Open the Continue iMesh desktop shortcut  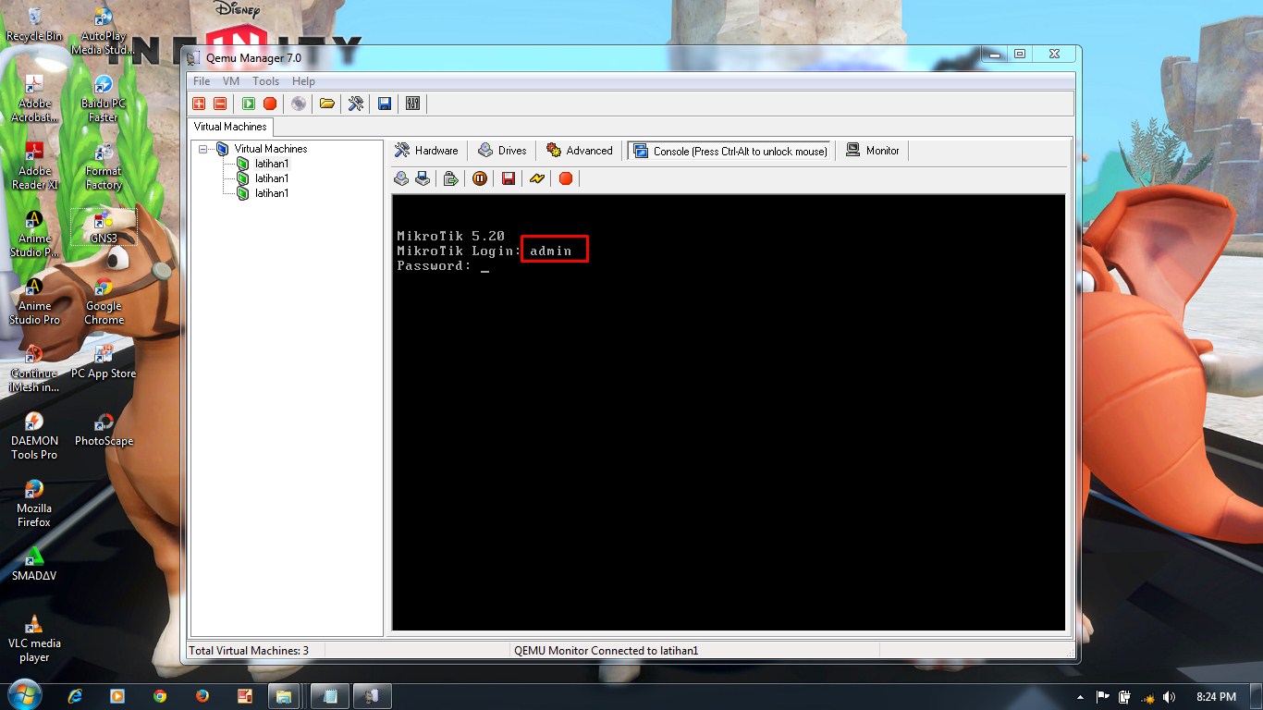point(34,369)
